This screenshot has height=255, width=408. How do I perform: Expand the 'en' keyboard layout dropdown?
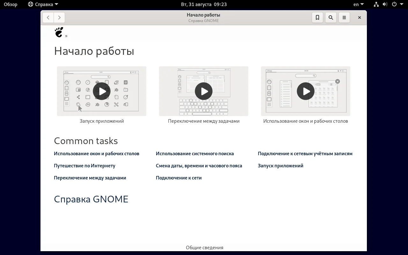[358, 4]
